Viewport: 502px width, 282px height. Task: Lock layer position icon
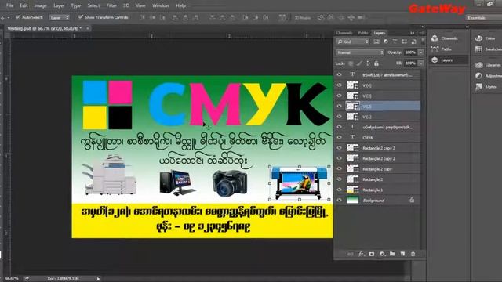[x=368, y=63]
